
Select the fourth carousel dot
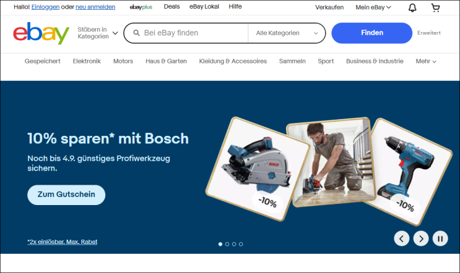pyautogui.click(x=241, y=244)
